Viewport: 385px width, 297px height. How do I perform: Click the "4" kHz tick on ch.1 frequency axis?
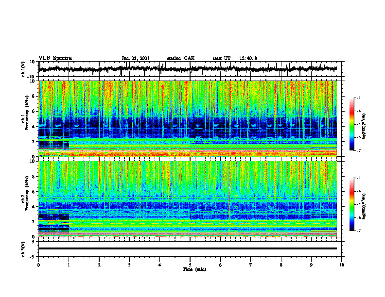point(34,127)
